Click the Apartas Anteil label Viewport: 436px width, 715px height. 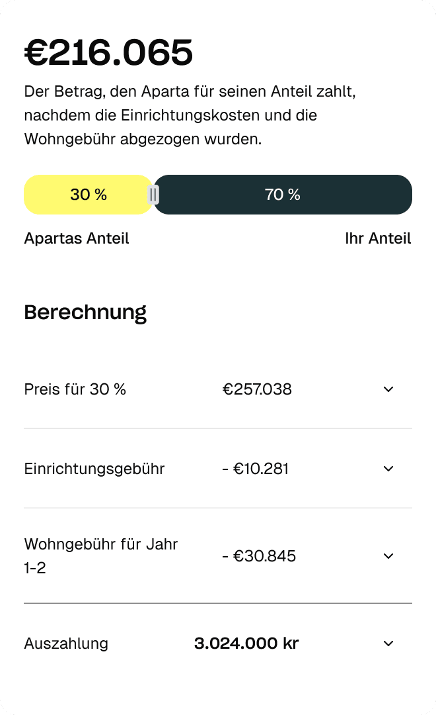click(x=77, y=238)
